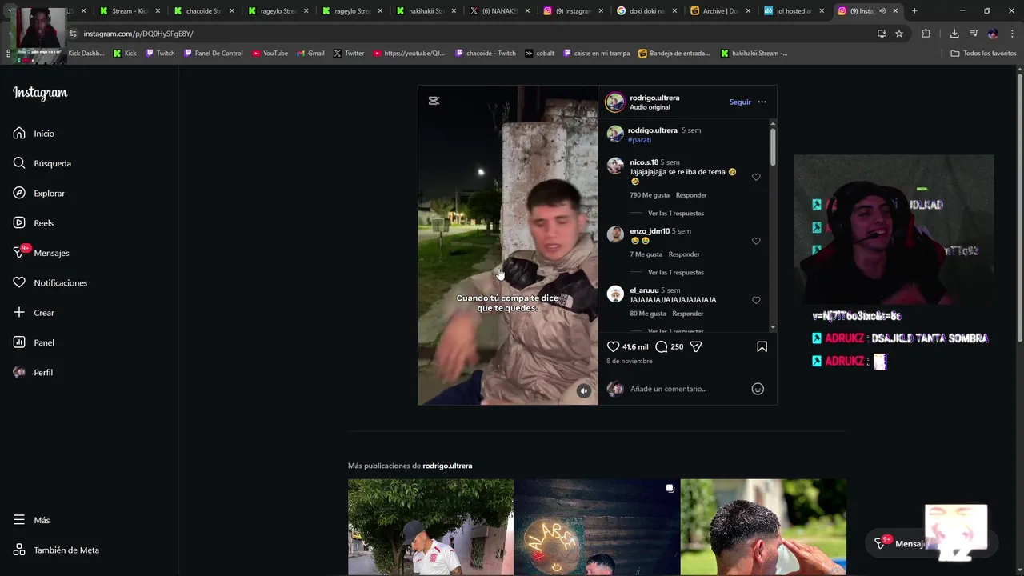This screenshot has height=576, width=1024.
Task: Toggle video sound mute button
Action: coord(584,391)
